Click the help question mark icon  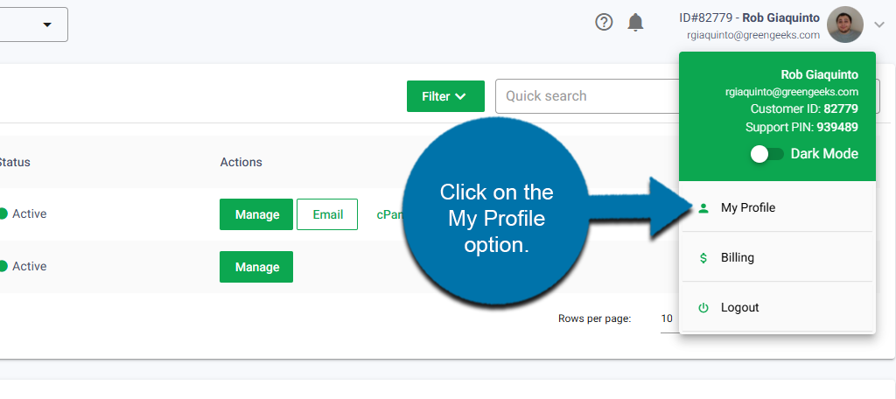pyautogui.click(x=604, y=23)
